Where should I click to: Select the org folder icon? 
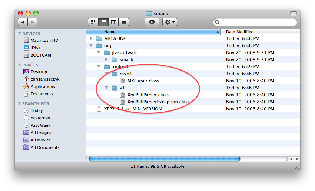pyautogui.click(x=99, y=46)
